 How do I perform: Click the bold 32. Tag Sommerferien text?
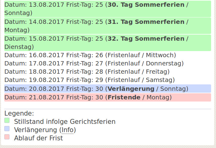click(x=146, y=39)
